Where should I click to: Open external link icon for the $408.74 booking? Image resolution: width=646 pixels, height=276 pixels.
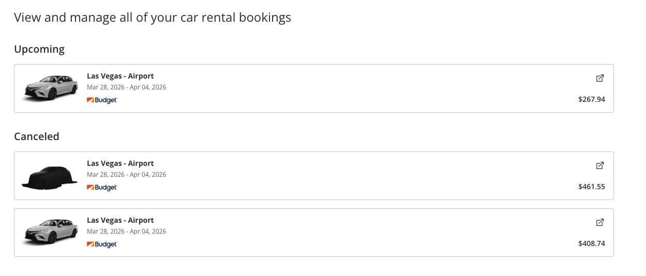(x=600, y=222)
